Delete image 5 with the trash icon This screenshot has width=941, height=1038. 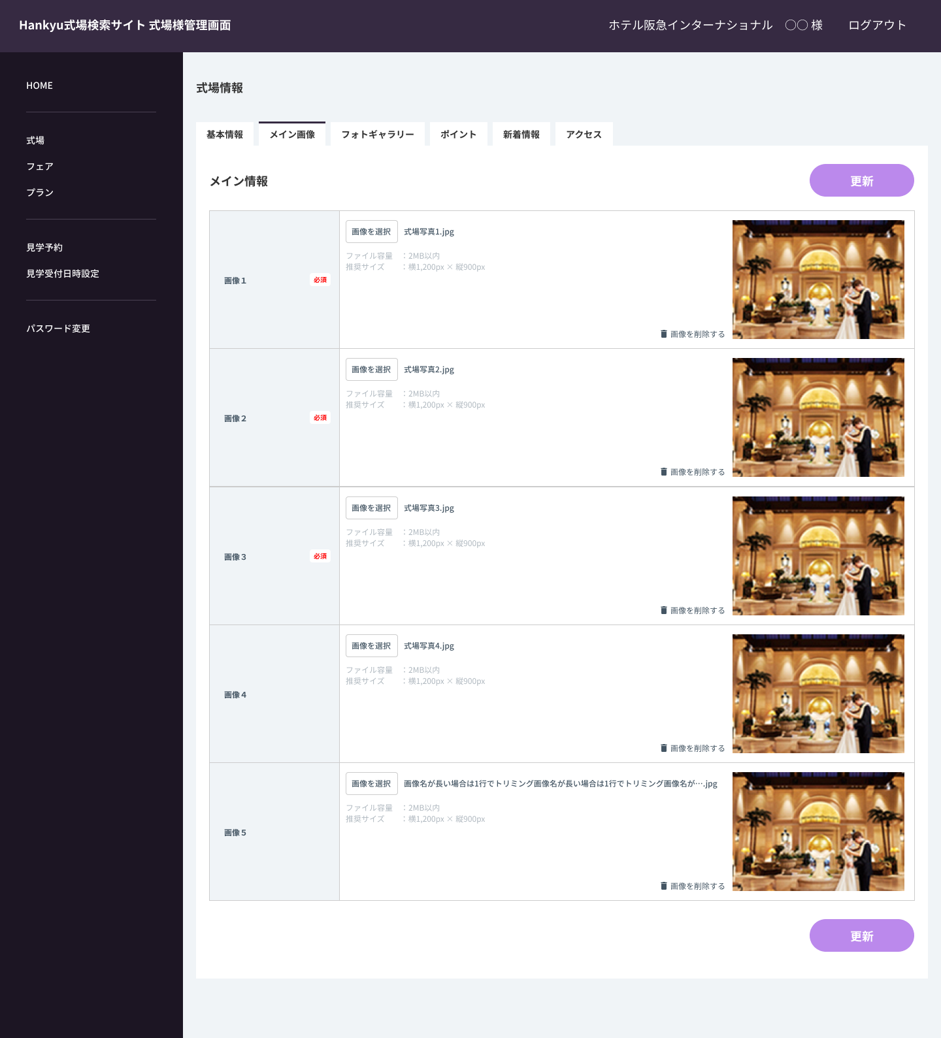[x=664, y=886]
